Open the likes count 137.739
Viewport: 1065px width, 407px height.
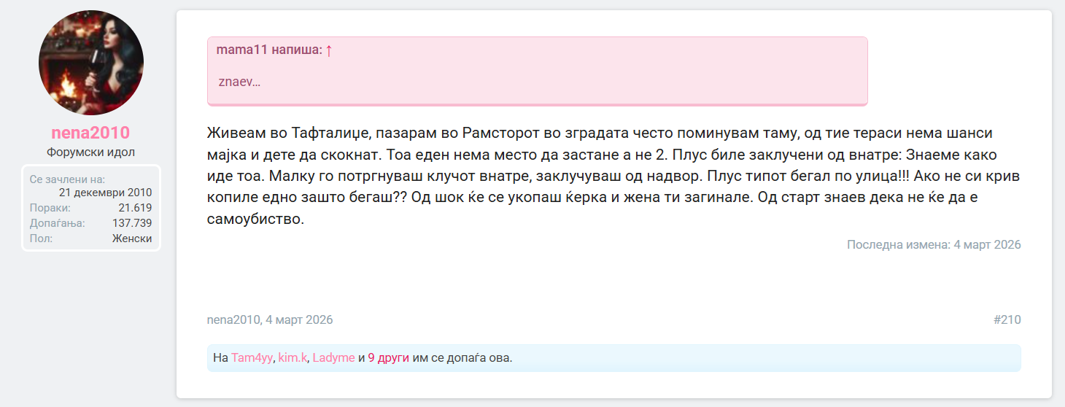pos(132,223)
